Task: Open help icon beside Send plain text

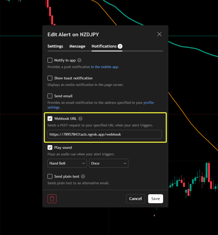Action: (x=83, y=176)
